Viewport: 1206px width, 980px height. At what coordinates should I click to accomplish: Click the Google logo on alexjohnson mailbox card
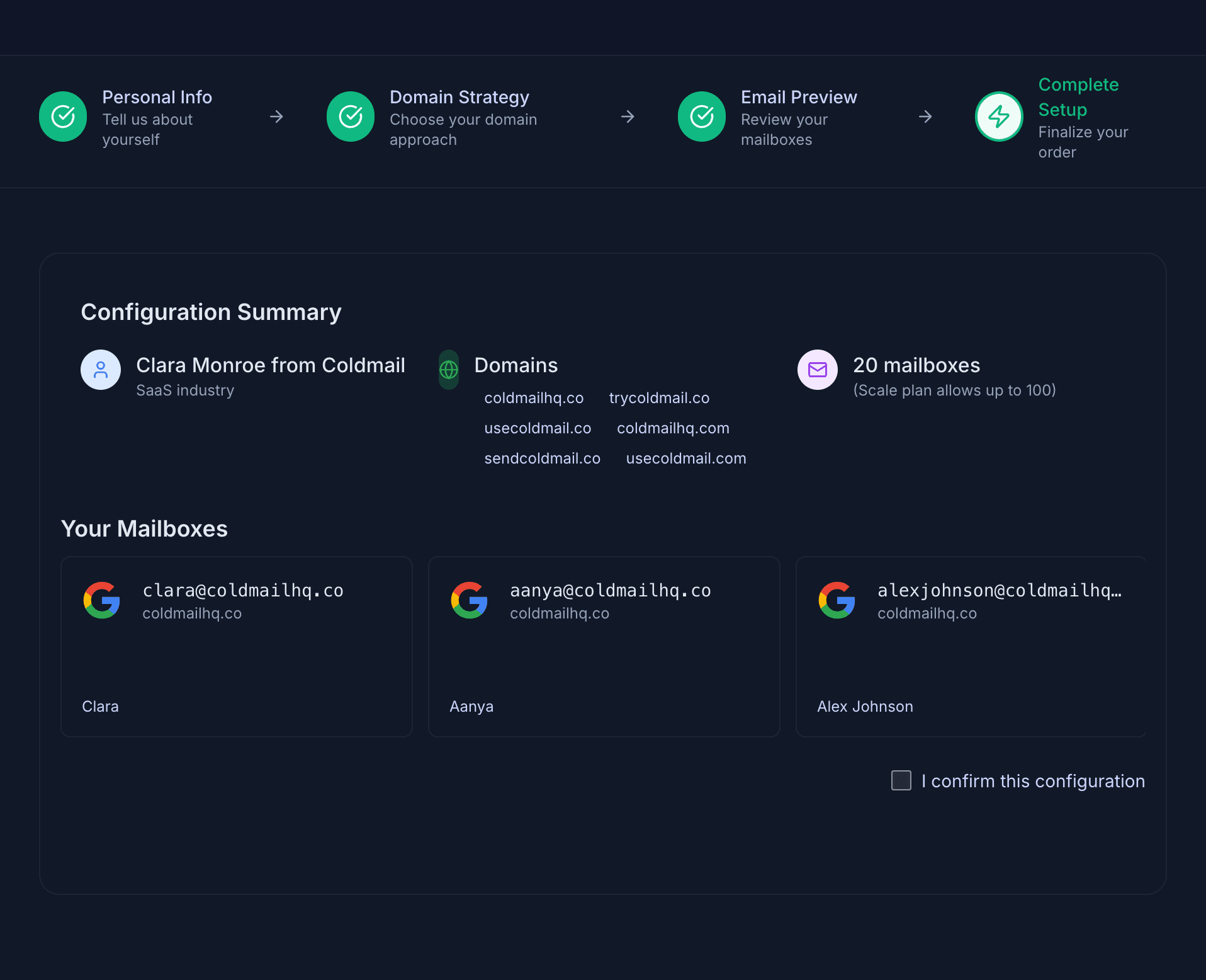[837, 600]
